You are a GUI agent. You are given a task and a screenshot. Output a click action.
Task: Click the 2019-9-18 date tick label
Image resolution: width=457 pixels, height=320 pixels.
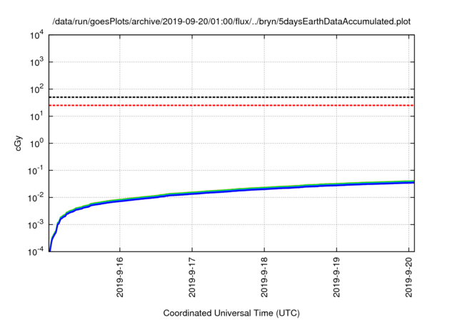pyautogui.click(x=264, y=277)
